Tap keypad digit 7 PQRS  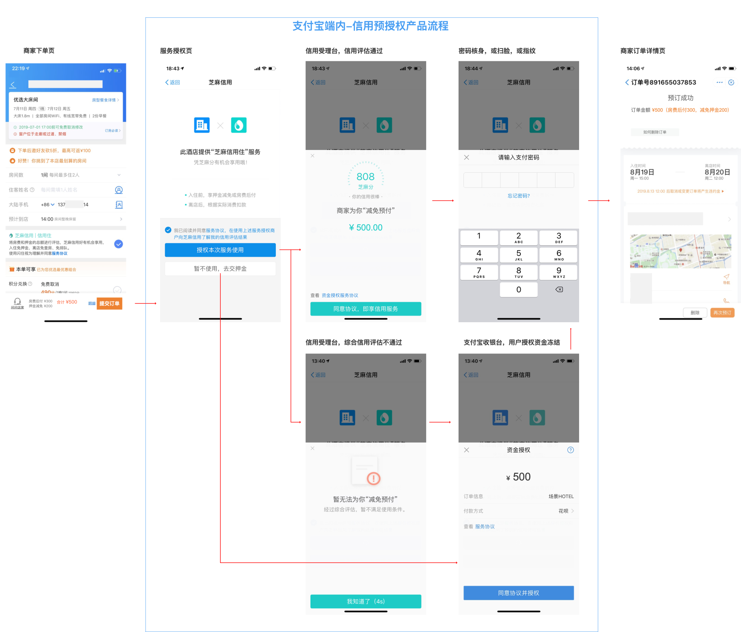coord(479,272)
